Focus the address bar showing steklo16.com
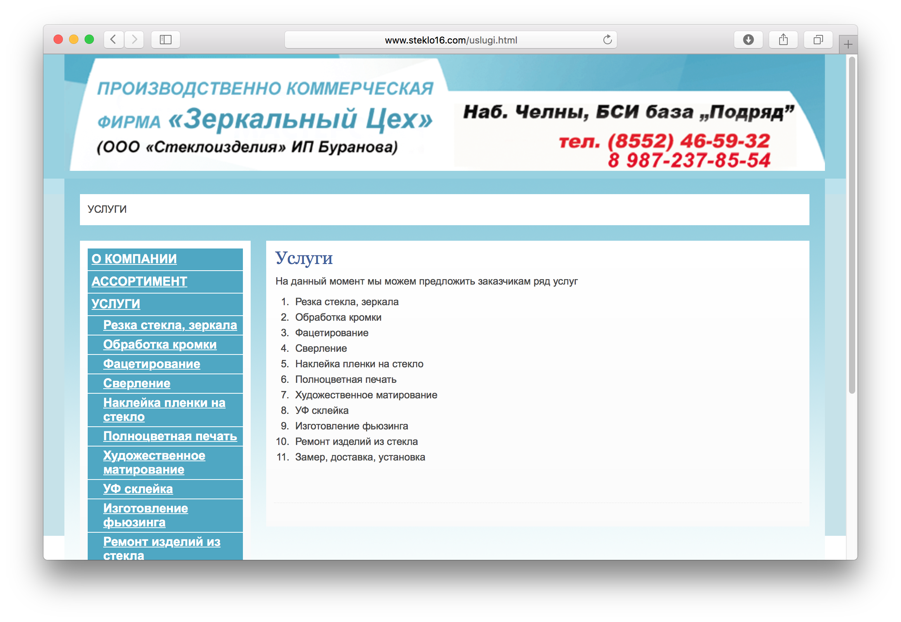Screen dimensions: 901x622 (451, 40)
